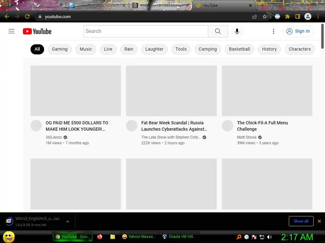325x243 pixels.
Task: Click the padlock site info icon
Action: [x=40, y=16]
